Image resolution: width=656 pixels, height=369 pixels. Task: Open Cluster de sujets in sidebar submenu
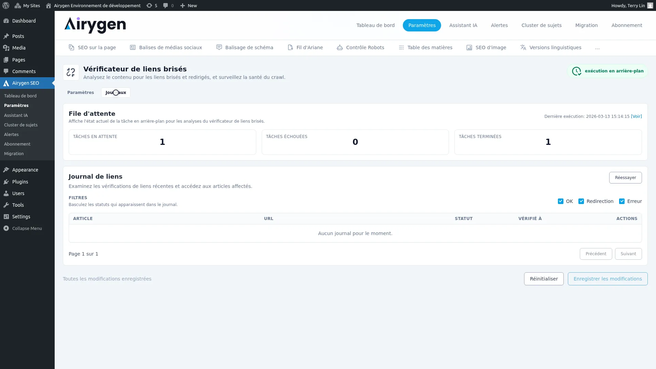pyautogui.click(x=21, y=125)
